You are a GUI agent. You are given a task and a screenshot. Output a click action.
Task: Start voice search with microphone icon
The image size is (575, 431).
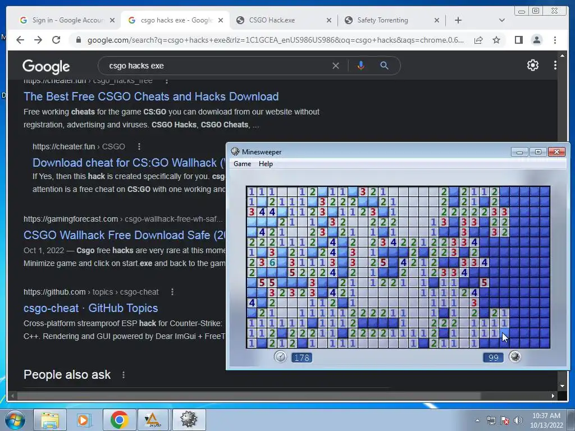coord(361,66)
